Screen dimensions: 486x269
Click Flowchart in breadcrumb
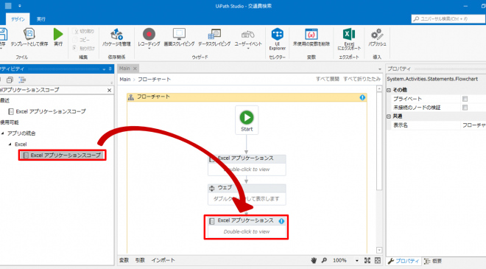[x=154, y=80]
